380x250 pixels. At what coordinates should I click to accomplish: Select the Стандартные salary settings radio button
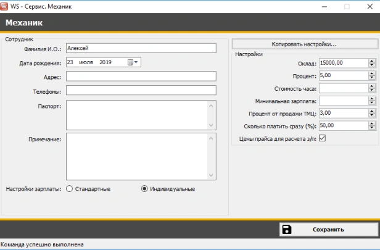[x=69, y=188]
